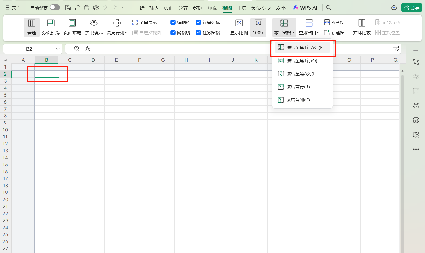Open WPS AI assistant
Image resolution: width=425 pixels, height=253 pixels.
click(305, 8)
